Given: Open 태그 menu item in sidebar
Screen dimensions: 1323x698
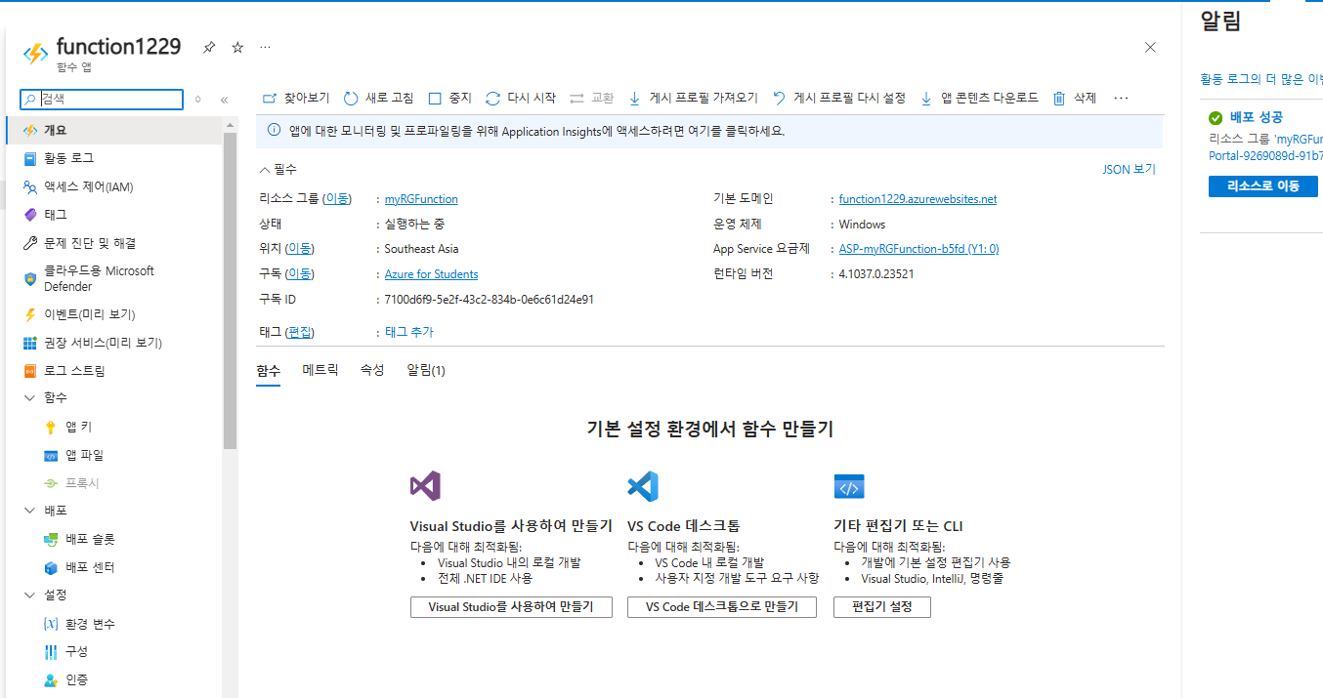Looking at the screenshot, I should pos(113,215).
